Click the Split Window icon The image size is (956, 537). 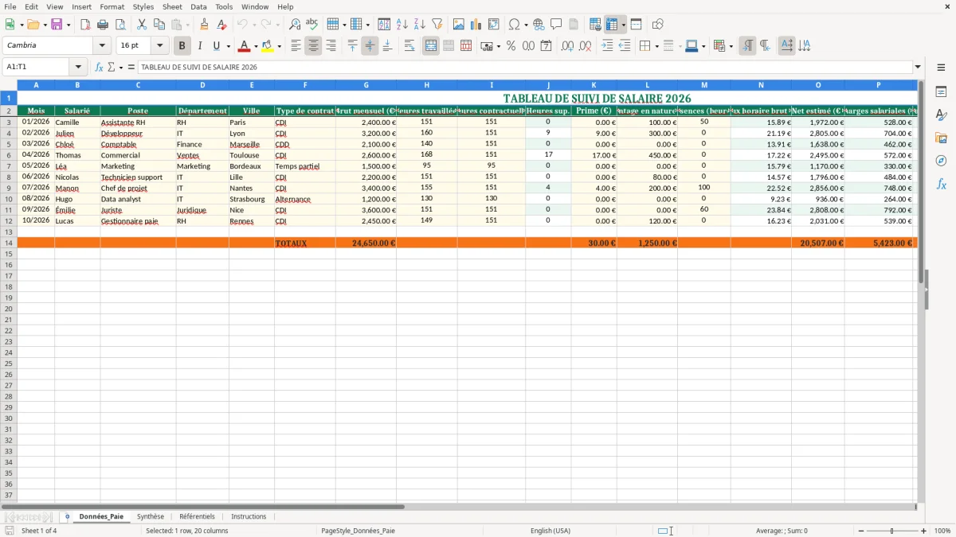click(636, 25)
